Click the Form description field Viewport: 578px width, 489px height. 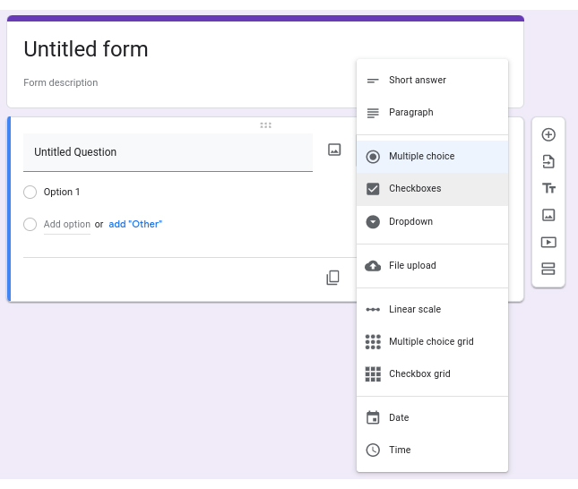click(61, 82)
